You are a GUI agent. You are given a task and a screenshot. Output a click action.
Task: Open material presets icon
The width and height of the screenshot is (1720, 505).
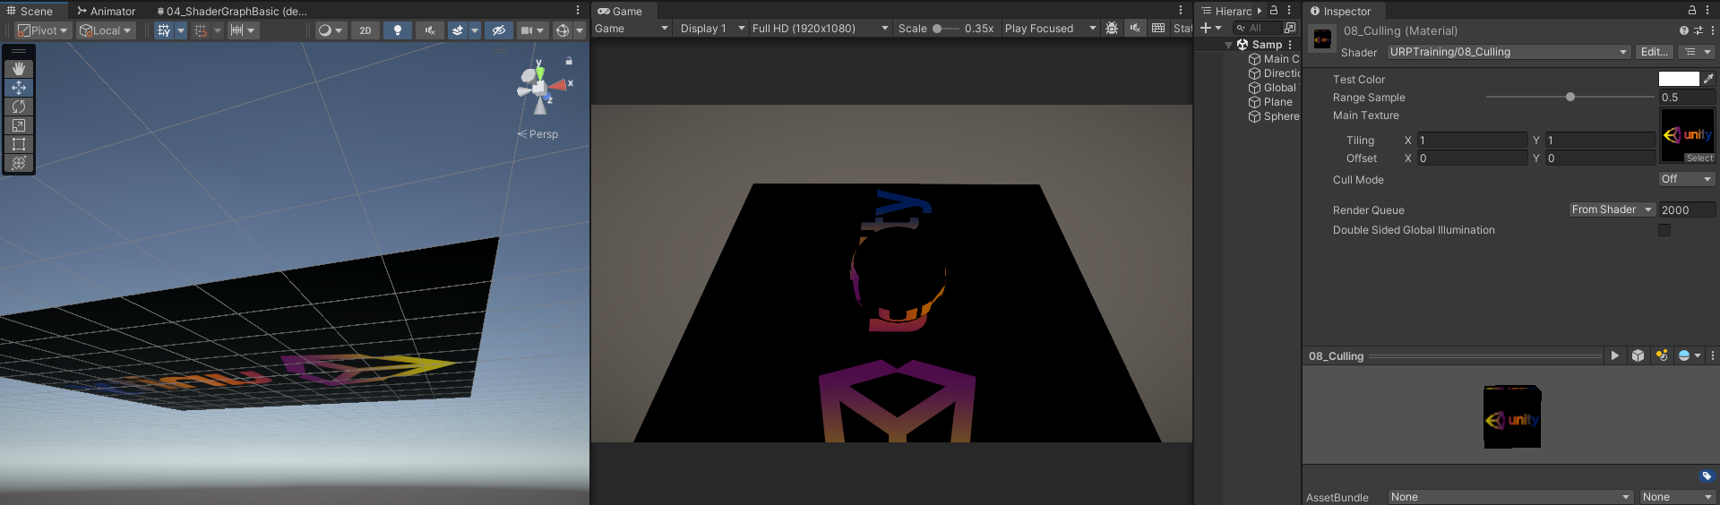[x=1698, y=30]
